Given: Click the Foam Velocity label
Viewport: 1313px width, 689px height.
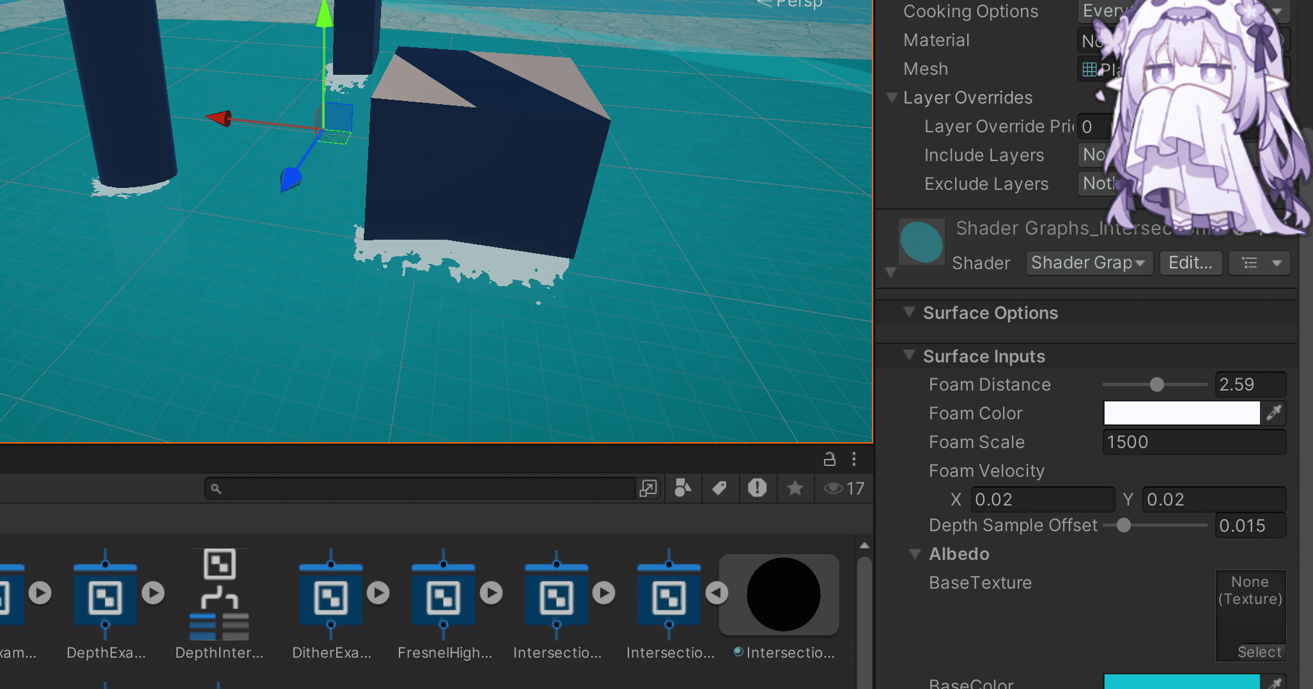Looking at the screenshot, I should (x=986, y=471).
